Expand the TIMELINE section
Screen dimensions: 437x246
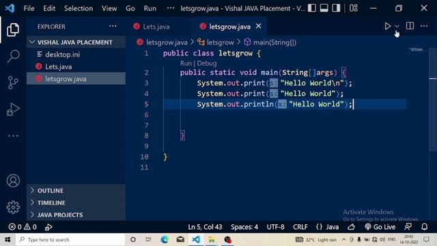76,203
